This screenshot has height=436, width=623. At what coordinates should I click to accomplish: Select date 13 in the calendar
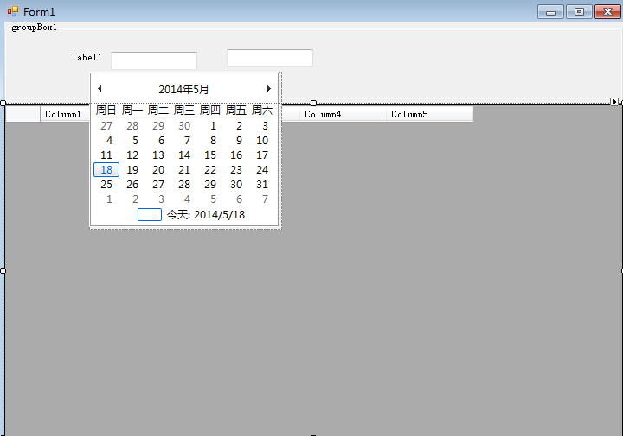pos(158,155)
